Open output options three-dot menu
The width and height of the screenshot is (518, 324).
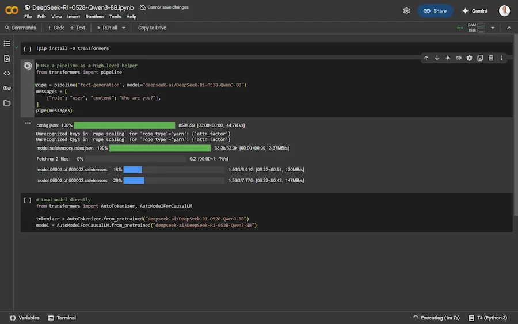pyautogui.click(x=28, y=123)
